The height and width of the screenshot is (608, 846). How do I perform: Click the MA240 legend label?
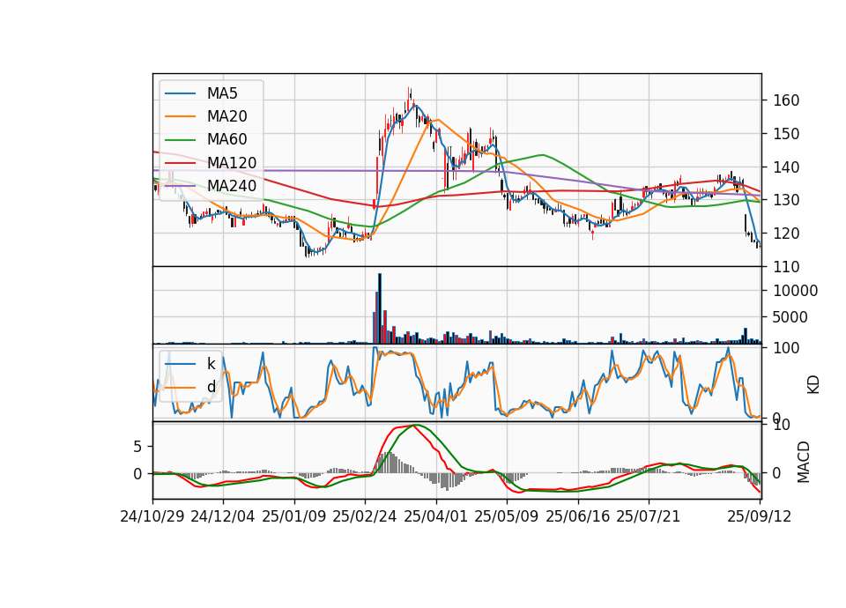coord(232,186)
